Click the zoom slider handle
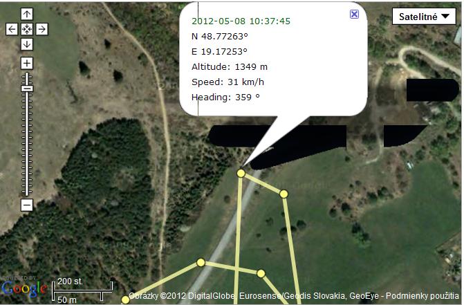The image size is (464, 305). 27,89
